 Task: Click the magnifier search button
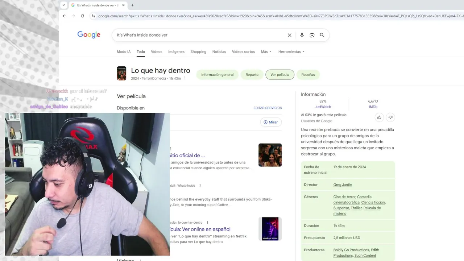322,35
